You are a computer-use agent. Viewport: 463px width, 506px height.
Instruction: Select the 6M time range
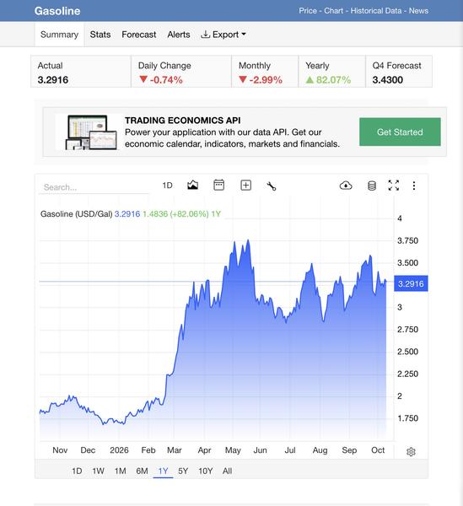tap(142, 471)
